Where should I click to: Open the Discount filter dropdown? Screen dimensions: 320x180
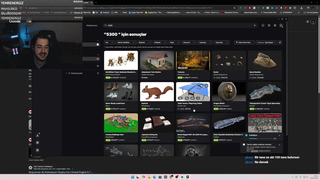coord(189,42)
